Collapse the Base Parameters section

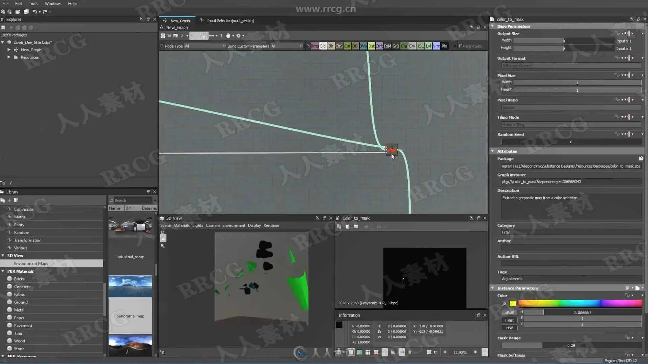tap(492, 26)
